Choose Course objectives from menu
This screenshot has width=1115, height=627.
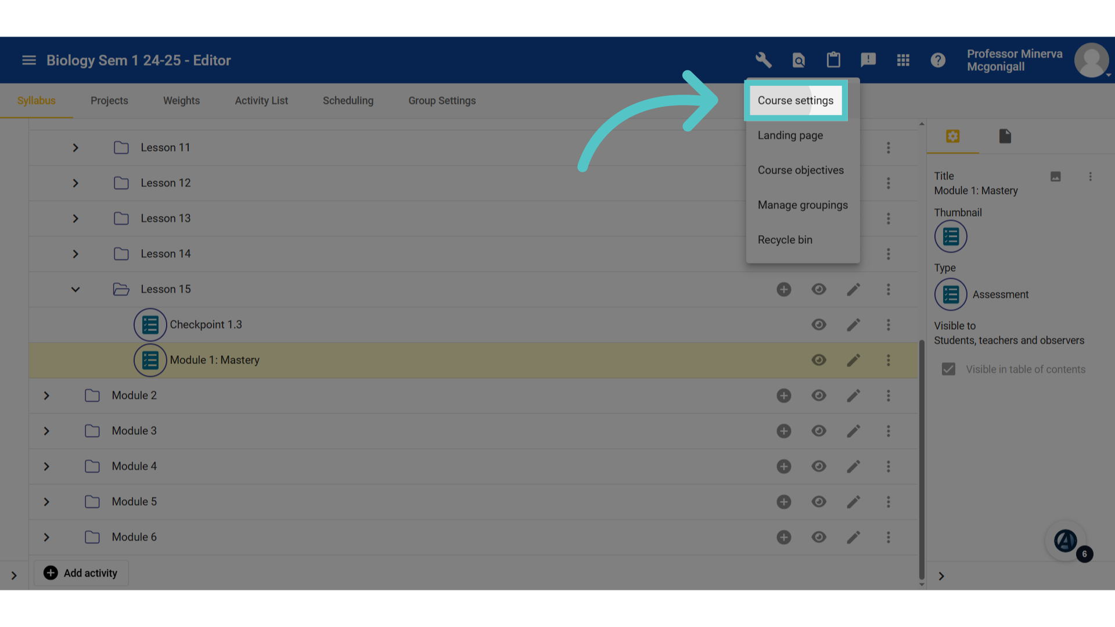[803, 170]
